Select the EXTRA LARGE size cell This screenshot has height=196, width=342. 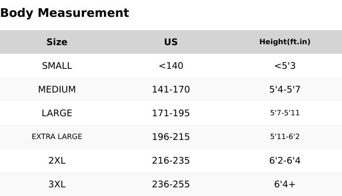57,137
